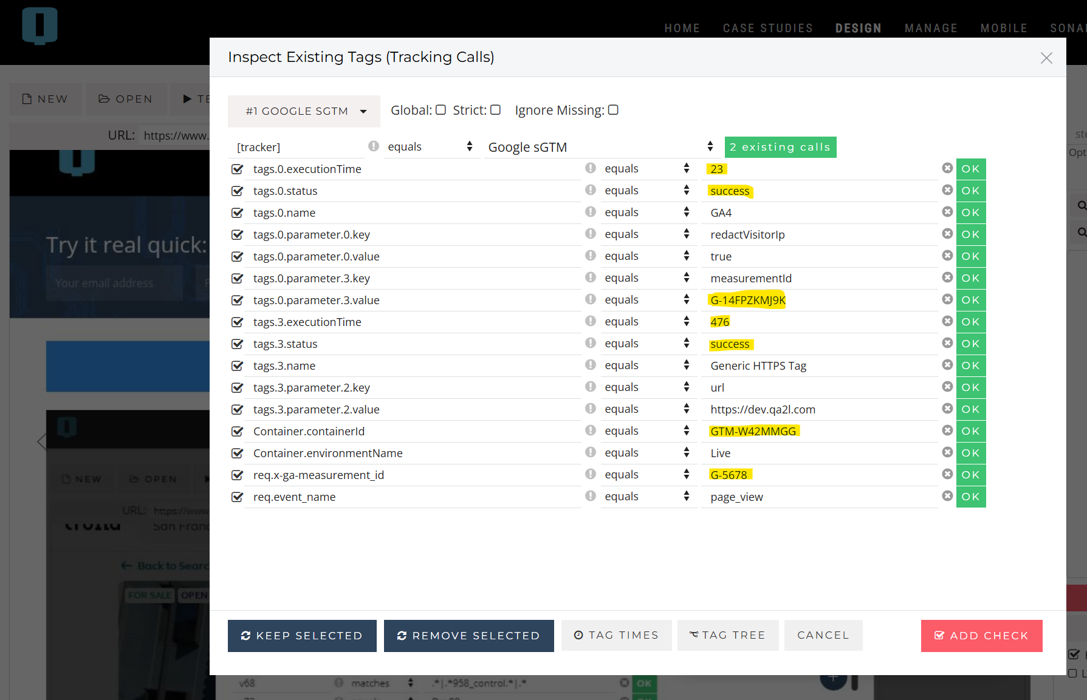This screenshot has width=1087, height=700.
Task: Uncheck the tags.0.name row checkbox
Action: point(238,213)
